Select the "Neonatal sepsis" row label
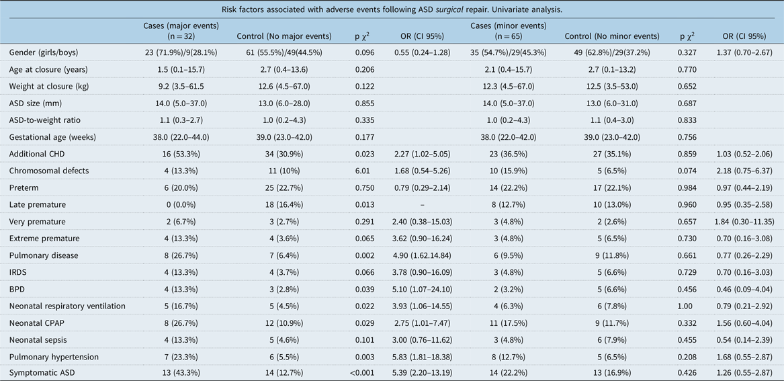The width and height of the screenshot is (784, 381). [38, 339]
